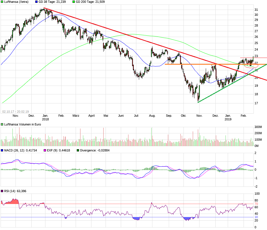Click the dark green Divergence legend swatch
The height and width of the screenshot is (230, 267).
coord(78,150)
